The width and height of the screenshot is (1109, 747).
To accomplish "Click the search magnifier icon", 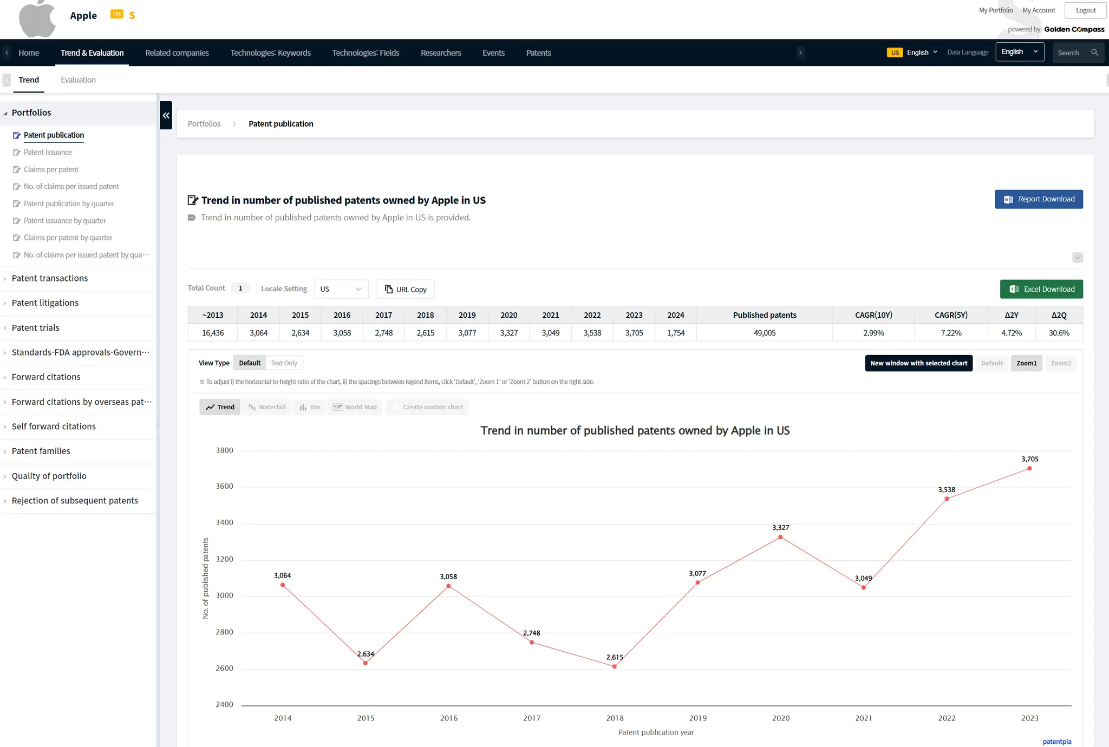I will pos(1094,53).
